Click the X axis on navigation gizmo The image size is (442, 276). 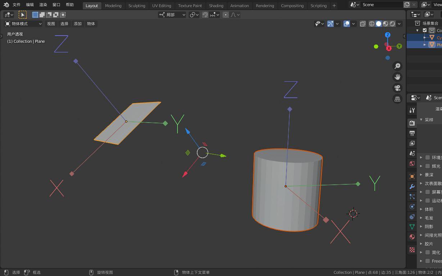pyautogui.click(x=389, y=48)
